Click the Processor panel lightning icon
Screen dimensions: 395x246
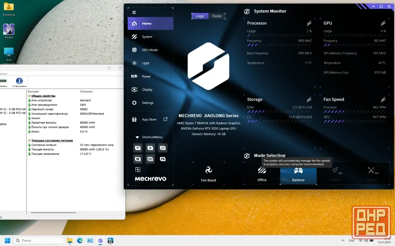(x=309, y=23)
